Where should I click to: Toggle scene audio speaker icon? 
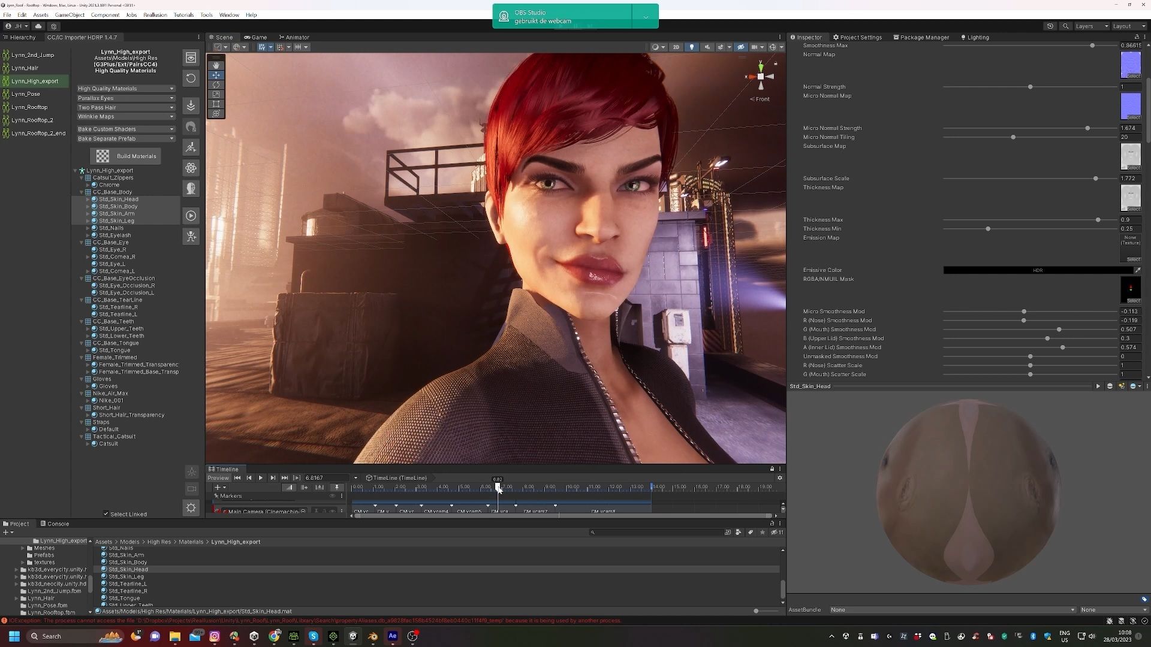[707, 47]
